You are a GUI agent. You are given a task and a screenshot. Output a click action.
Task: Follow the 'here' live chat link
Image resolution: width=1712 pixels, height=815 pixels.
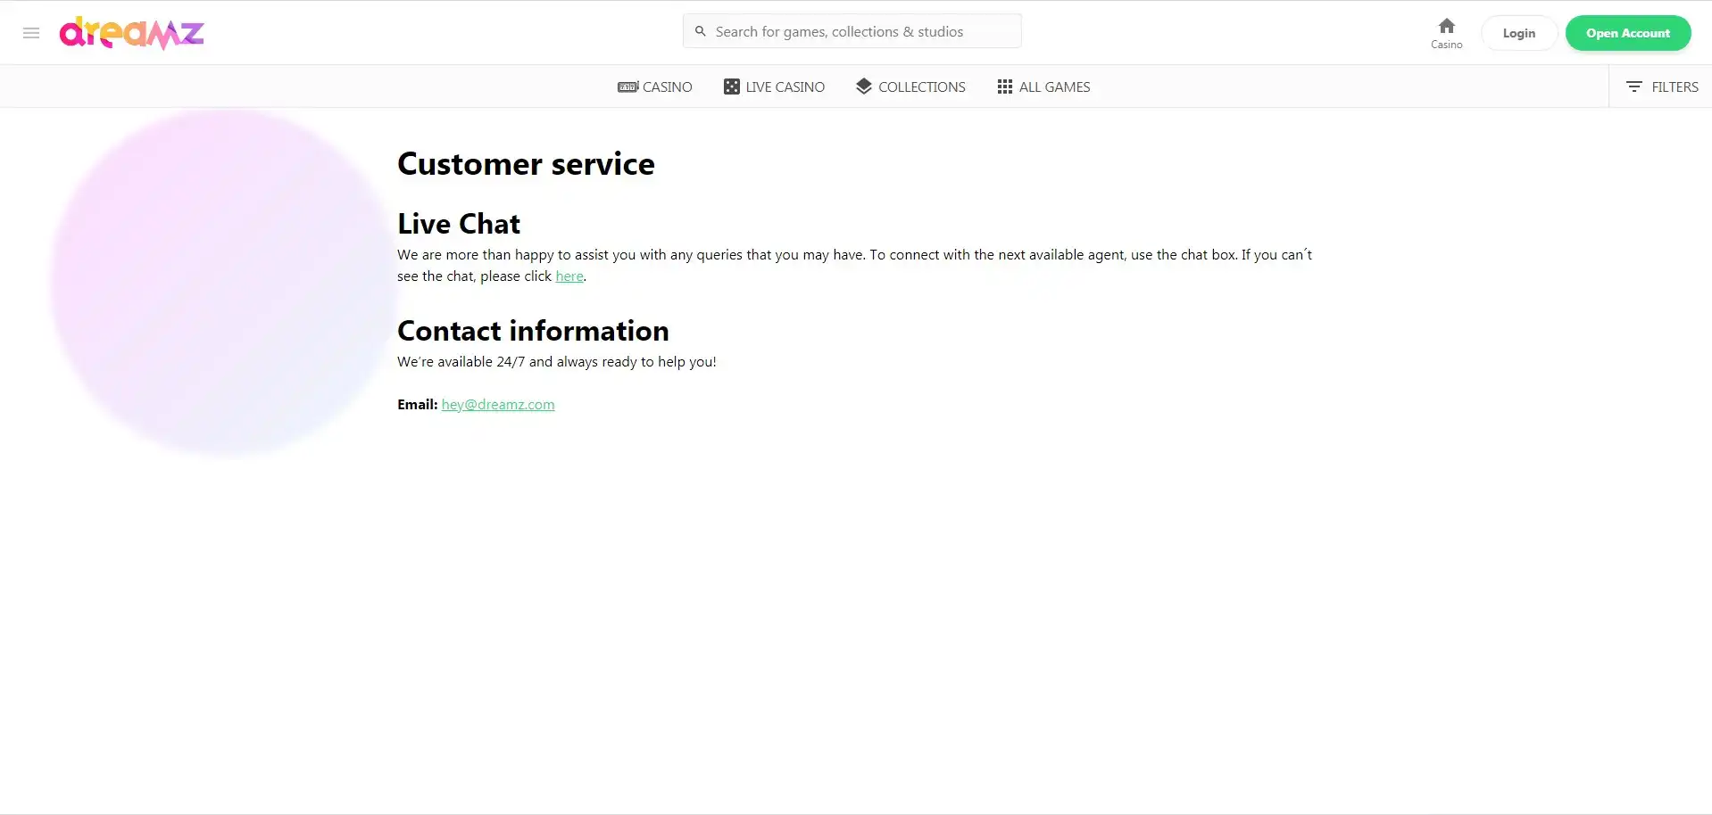pyautogui.click(x=569, y=276)
